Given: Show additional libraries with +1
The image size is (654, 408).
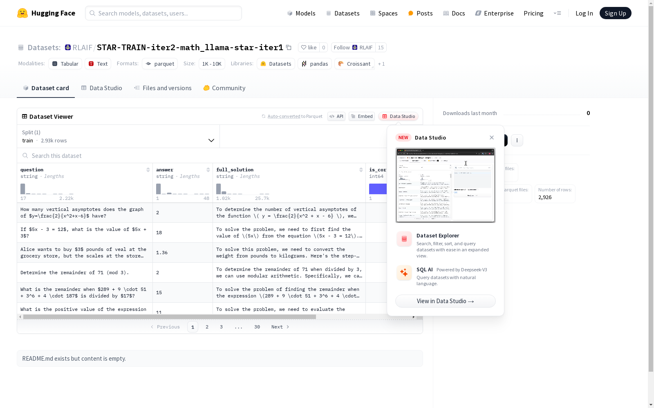Looking at the screenshot, I should [x=381, y=64].
